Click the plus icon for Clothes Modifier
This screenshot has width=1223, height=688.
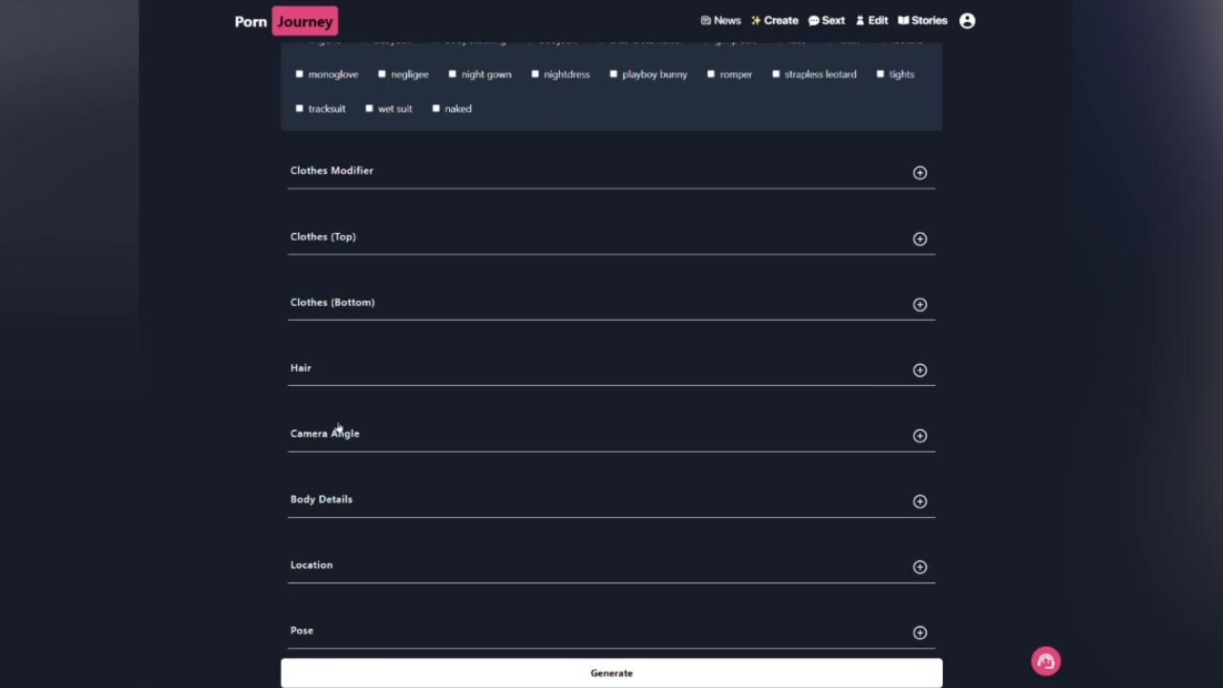[919, 173]
